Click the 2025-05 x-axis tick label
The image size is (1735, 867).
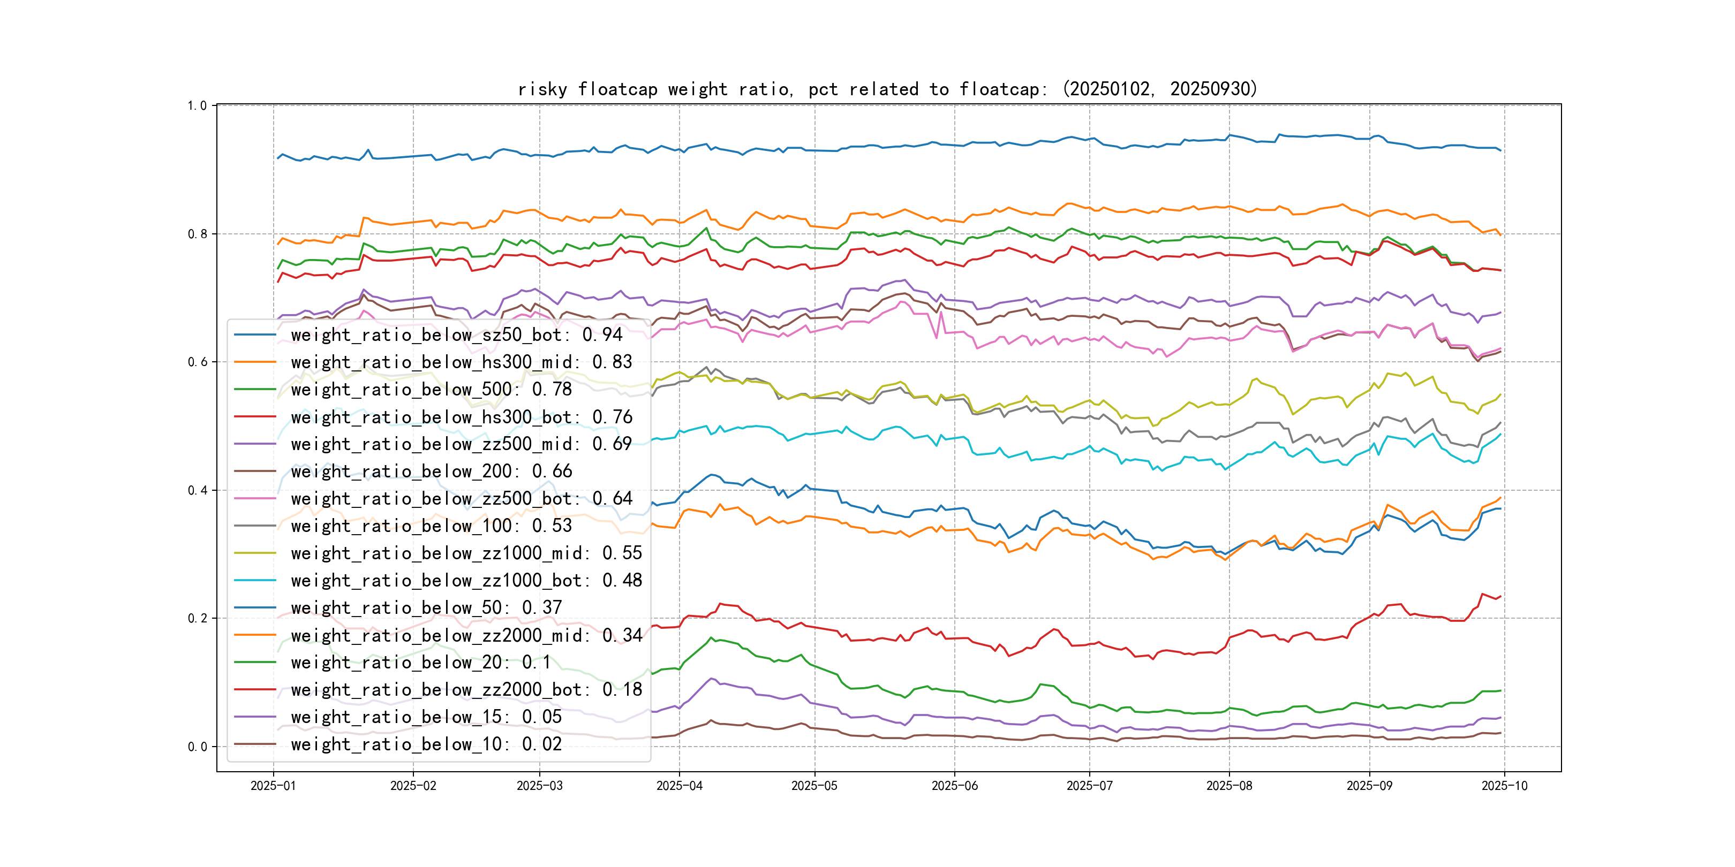814,786
